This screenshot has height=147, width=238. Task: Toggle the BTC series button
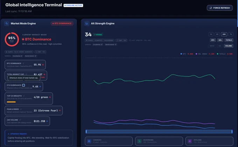click(x=213, y=40)
